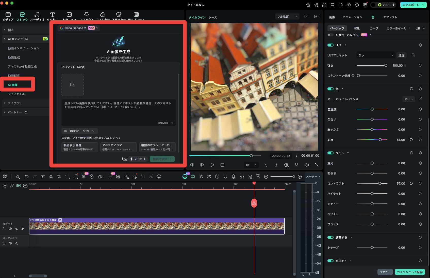Open the Nano Banana 2 model dropdown

[79, 28]
